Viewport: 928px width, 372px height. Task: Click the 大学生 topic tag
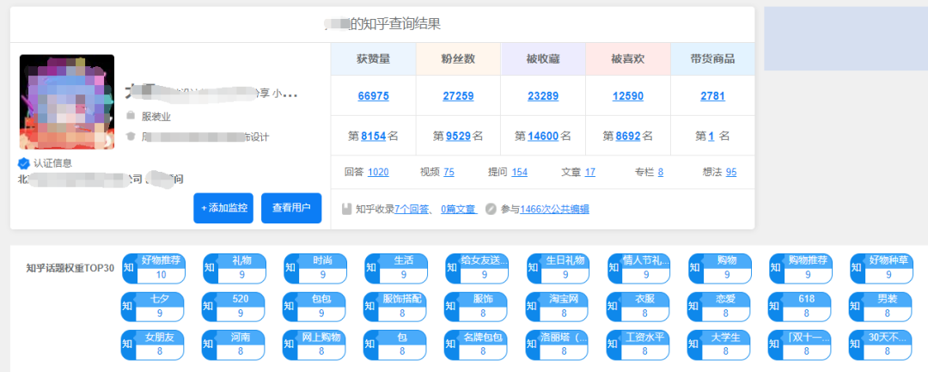(x=718, y=345)
